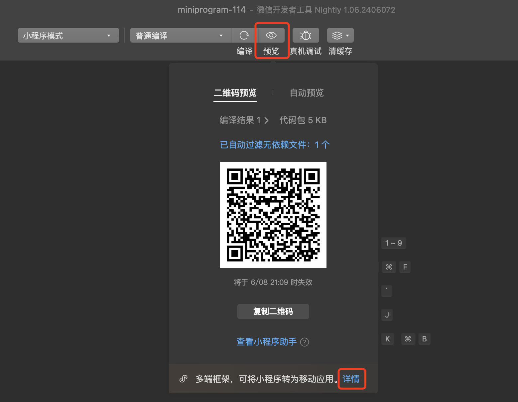Screen dimensions: 518x402
Task: Click the preview QR code image
Action: click(x=273, y=215)
